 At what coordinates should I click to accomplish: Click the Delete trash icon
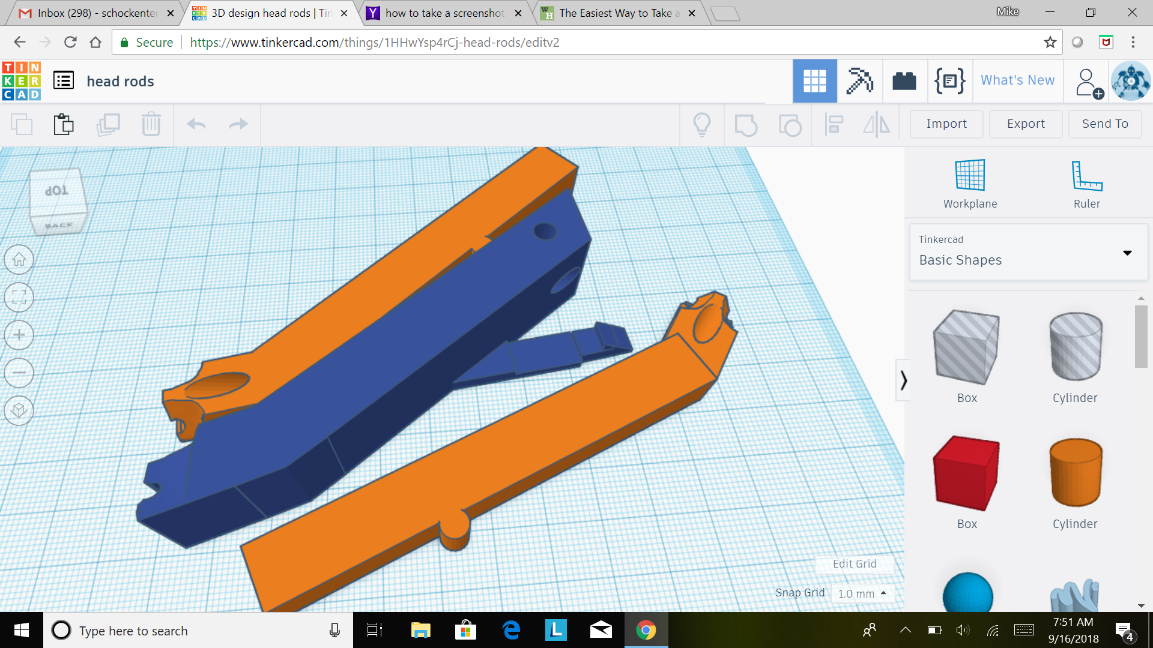coord(151,124)
